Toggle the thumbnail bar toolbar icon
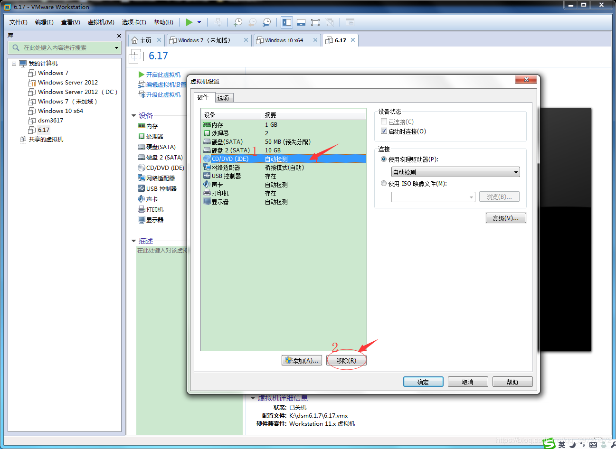Viewport: 616px width, 449px height. 301,22
